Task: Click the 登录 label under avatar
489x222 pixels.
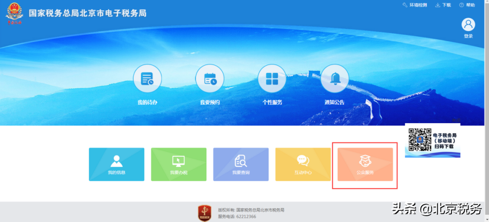Action: click(468, 36)
